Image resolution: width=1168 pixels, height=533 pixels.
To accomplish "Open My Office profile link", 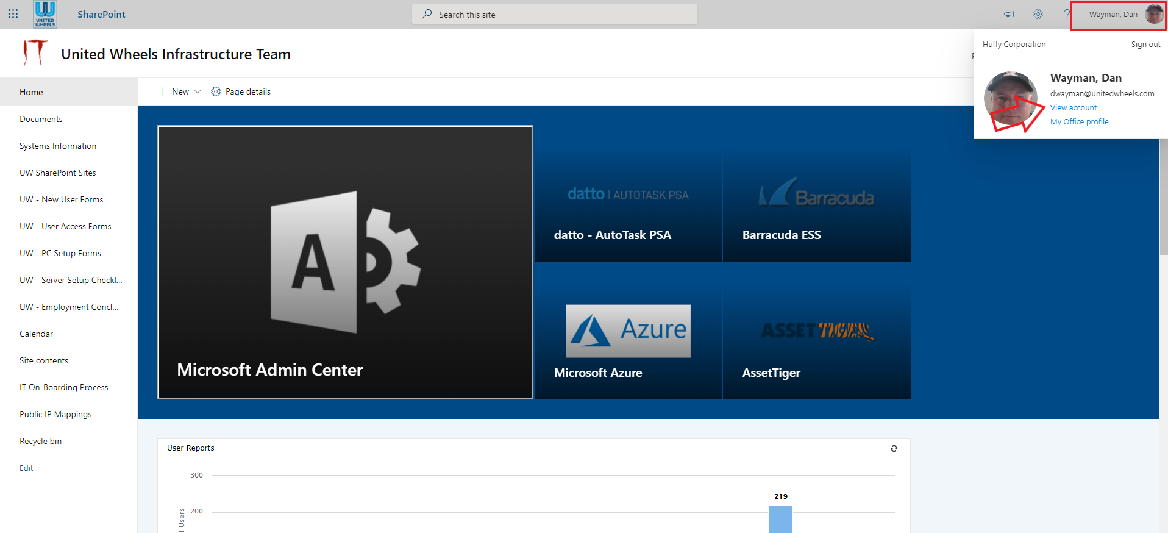I will click(1079, 121).
